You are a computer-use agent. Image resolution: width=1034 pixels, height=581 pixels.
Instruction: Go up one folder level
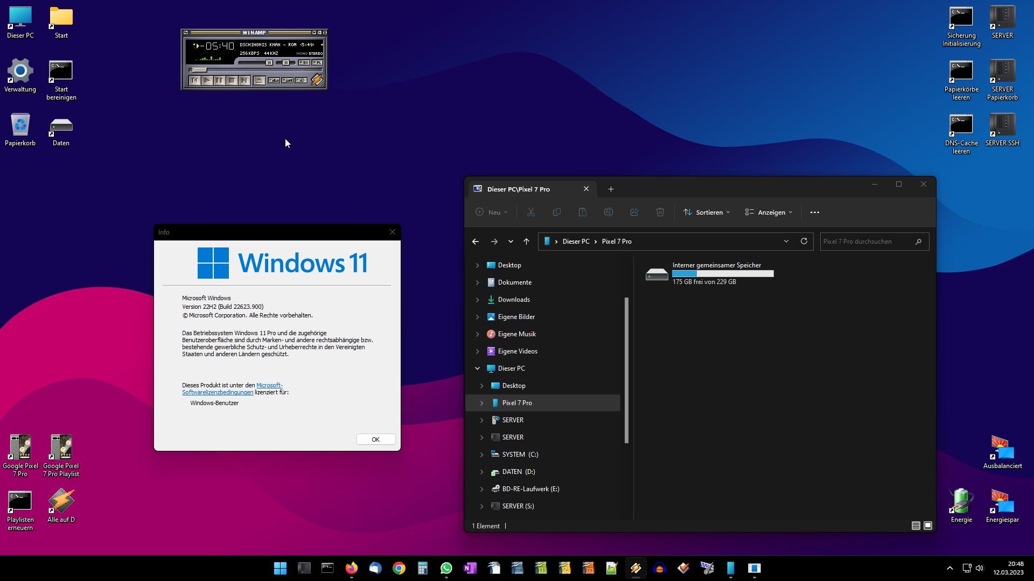(x=526, y=242)
